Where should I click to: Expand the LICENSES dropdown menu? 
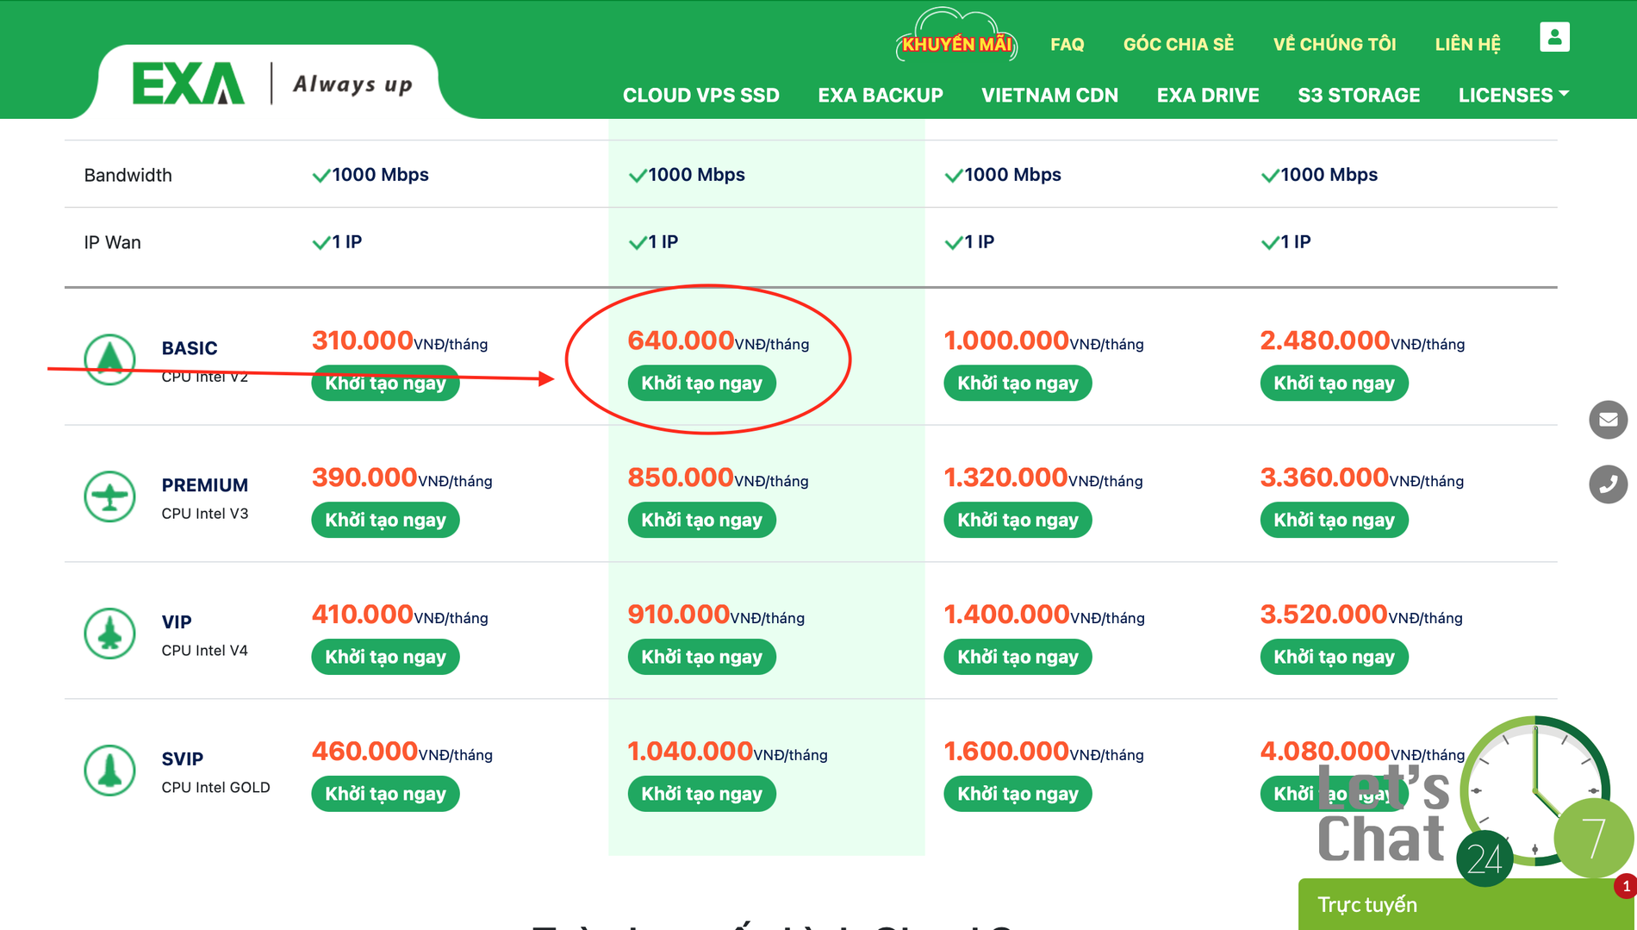tap(1512, 95)
